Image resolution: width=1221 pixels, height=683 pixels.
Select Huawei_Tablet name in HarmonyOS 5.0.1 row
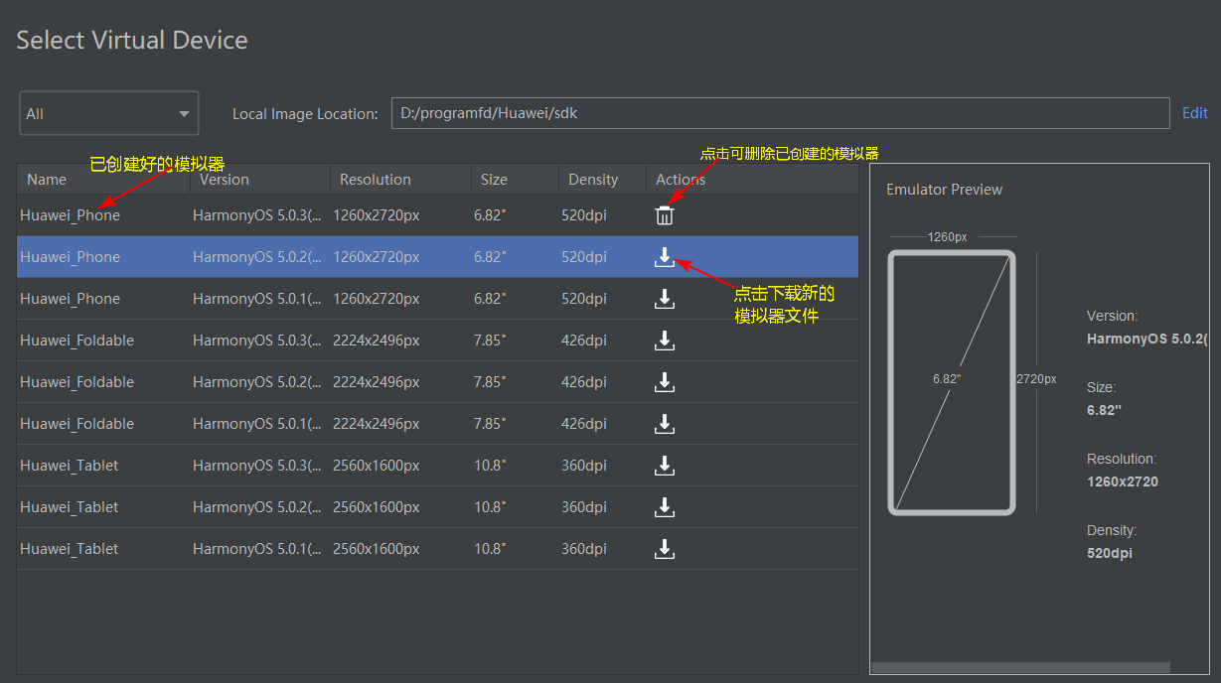pos(69,549)
